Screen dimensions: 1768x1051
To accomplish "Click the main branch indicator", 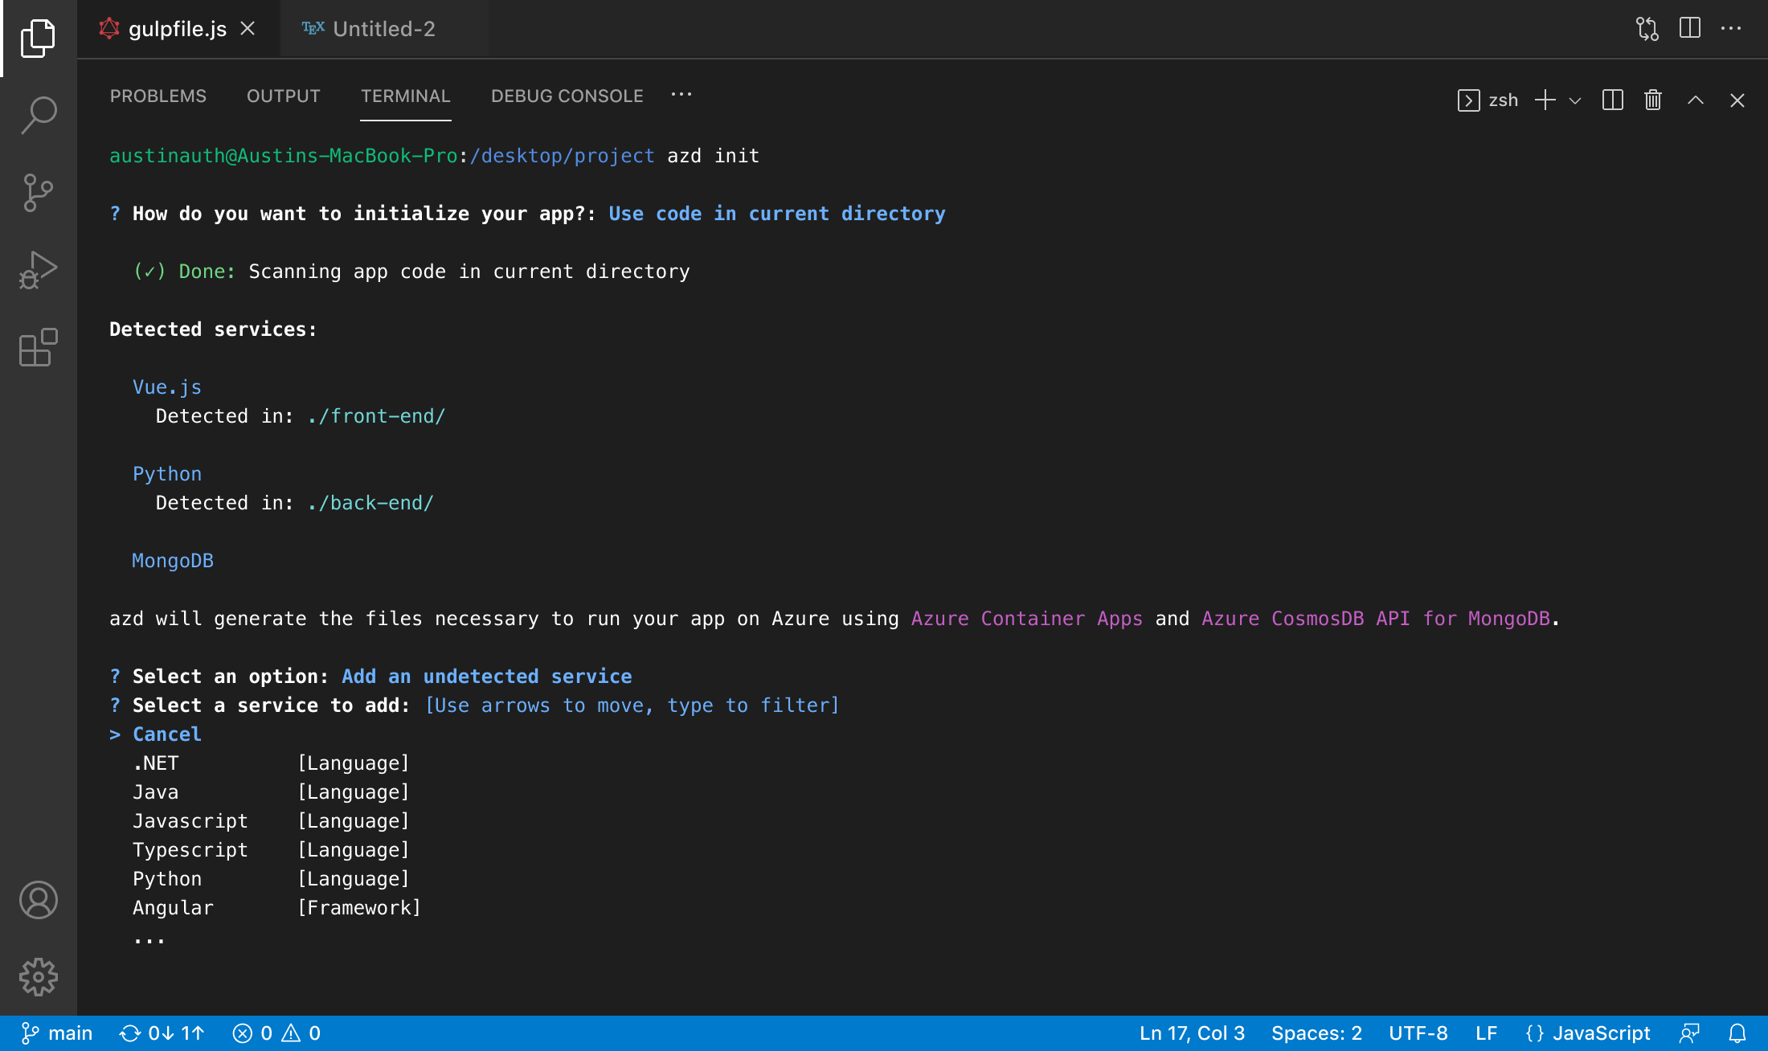I will [59, 1033].
